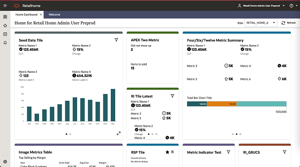Open the hamburger navigation menu
Image resolution: width=300 pixels, height=167 pixels.
click(x=5, y=6)
